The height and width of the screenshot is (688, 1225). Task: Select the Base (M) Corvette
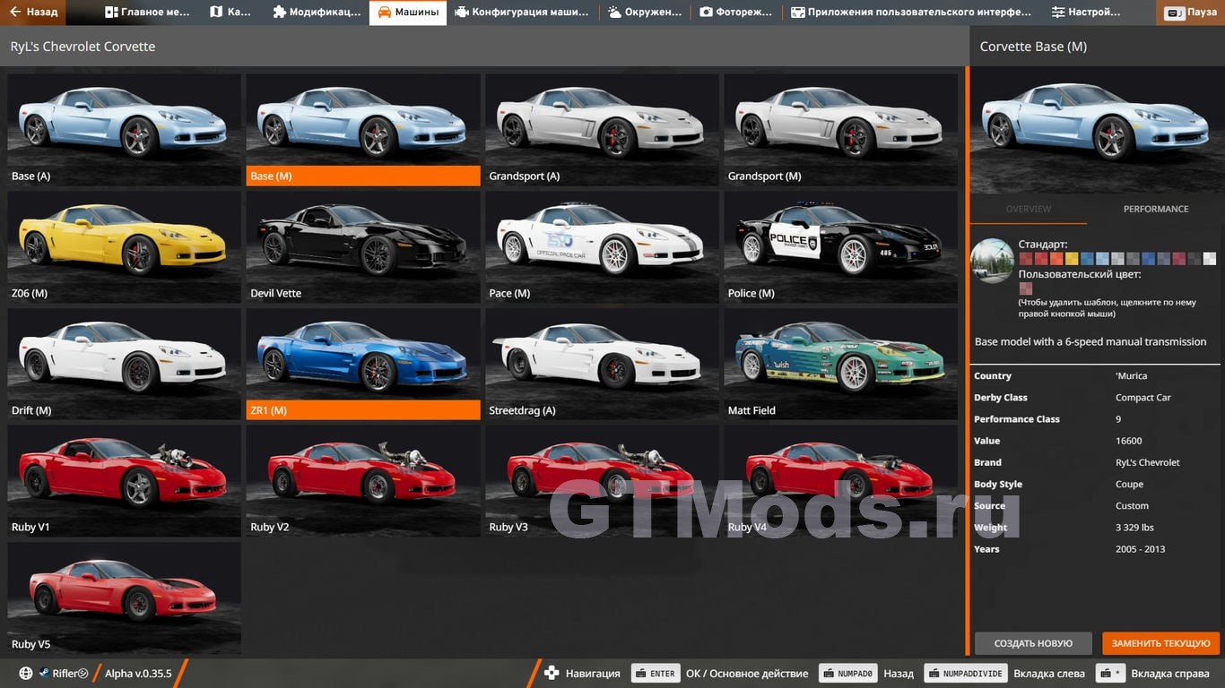coord(363,130)
